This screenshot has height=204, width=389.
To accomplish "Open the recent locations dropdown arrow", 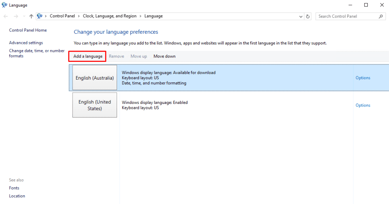I will (x=24, y=16).
